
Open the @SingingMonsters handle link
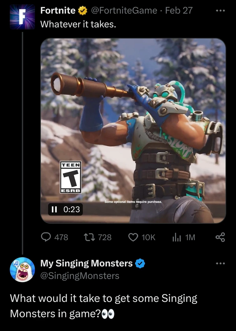[80, 276]
